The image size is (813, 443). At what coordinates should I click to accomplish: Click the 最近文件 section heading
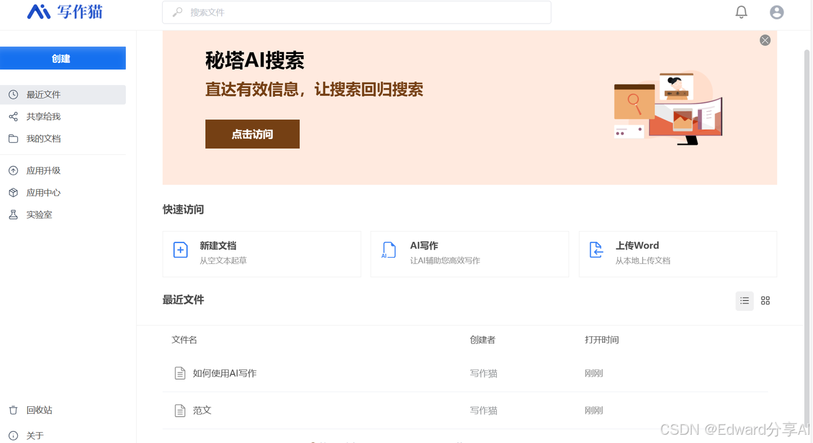click(x=183, y=300)
